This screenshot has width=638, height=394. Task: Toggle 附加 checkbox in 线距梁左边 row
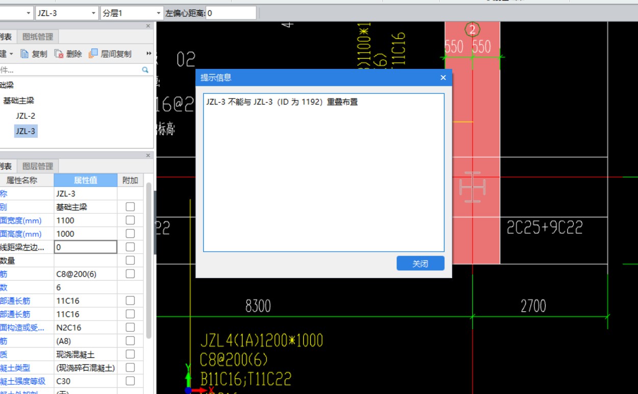click(x=130, y=247)
